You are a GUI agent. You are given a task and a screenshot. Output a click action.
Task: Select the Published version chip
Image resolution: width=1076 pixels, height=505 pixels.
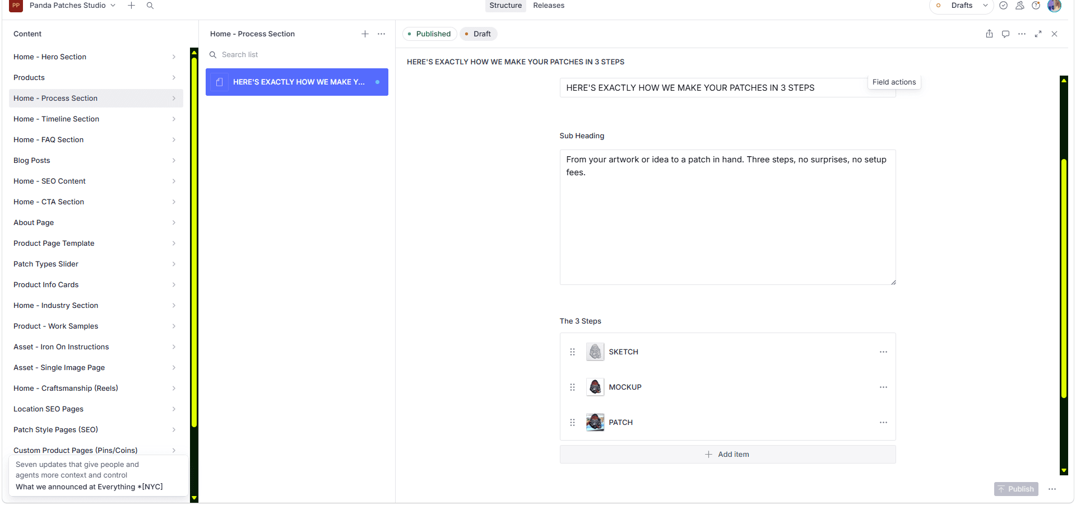(x=429, y=34)
